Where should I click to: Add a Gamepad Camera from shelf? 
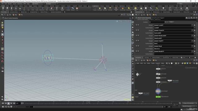pyautogui.click(x=187, y=9)
